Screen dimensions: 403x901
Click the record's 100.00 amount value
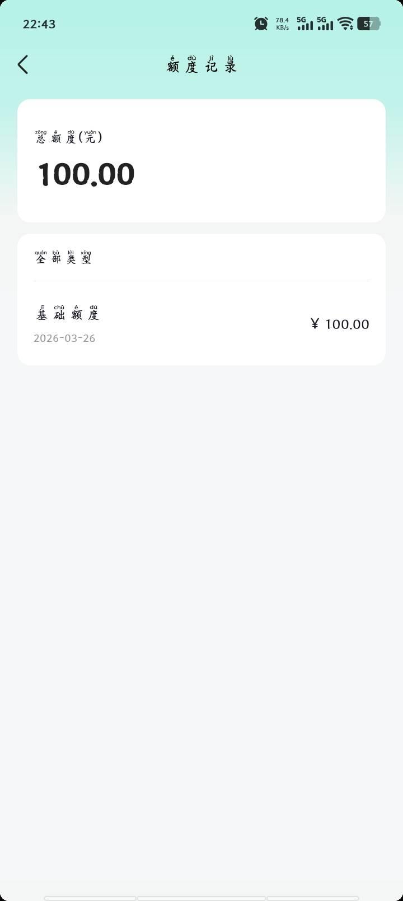[x=347, y=324]
